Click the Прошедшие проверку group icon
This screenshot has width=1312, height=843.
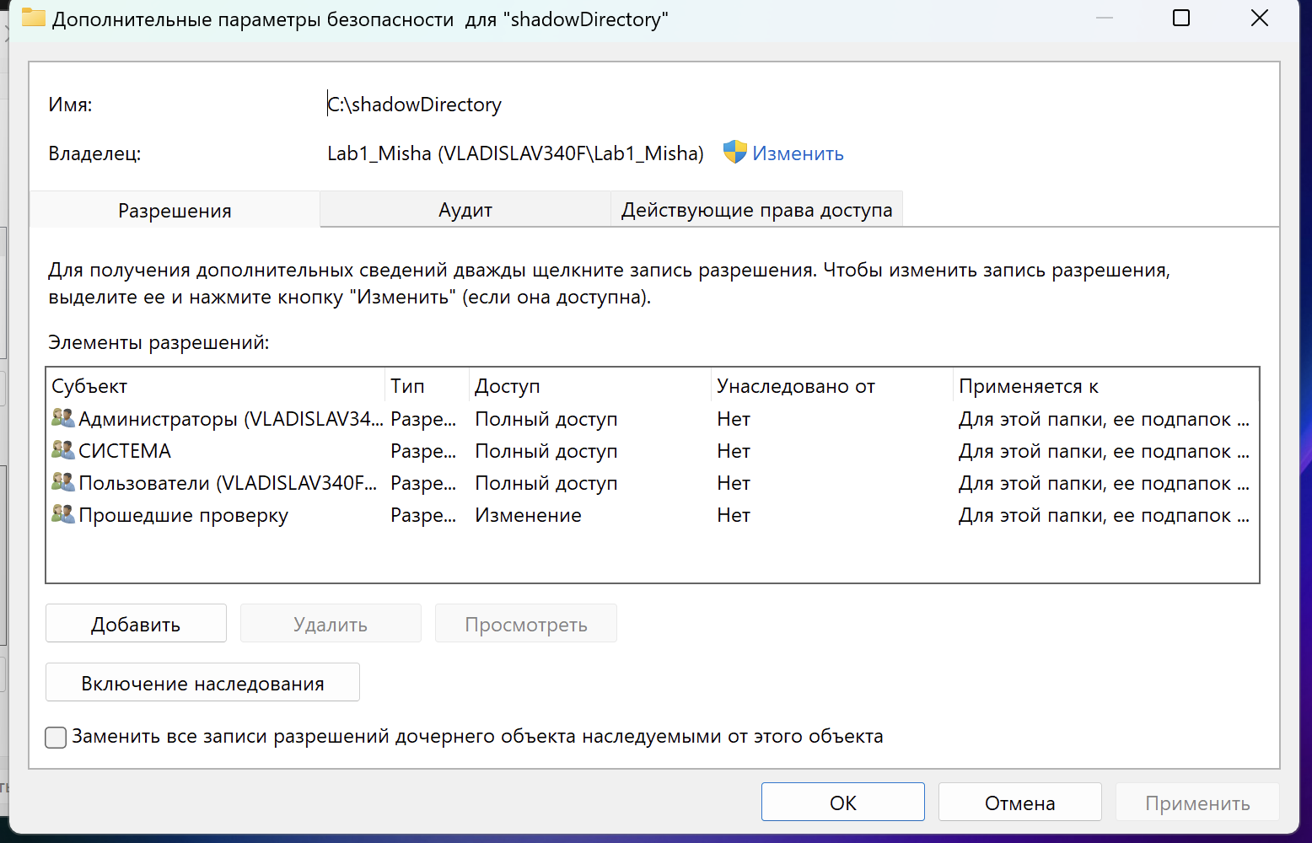(x=63, y=514)
